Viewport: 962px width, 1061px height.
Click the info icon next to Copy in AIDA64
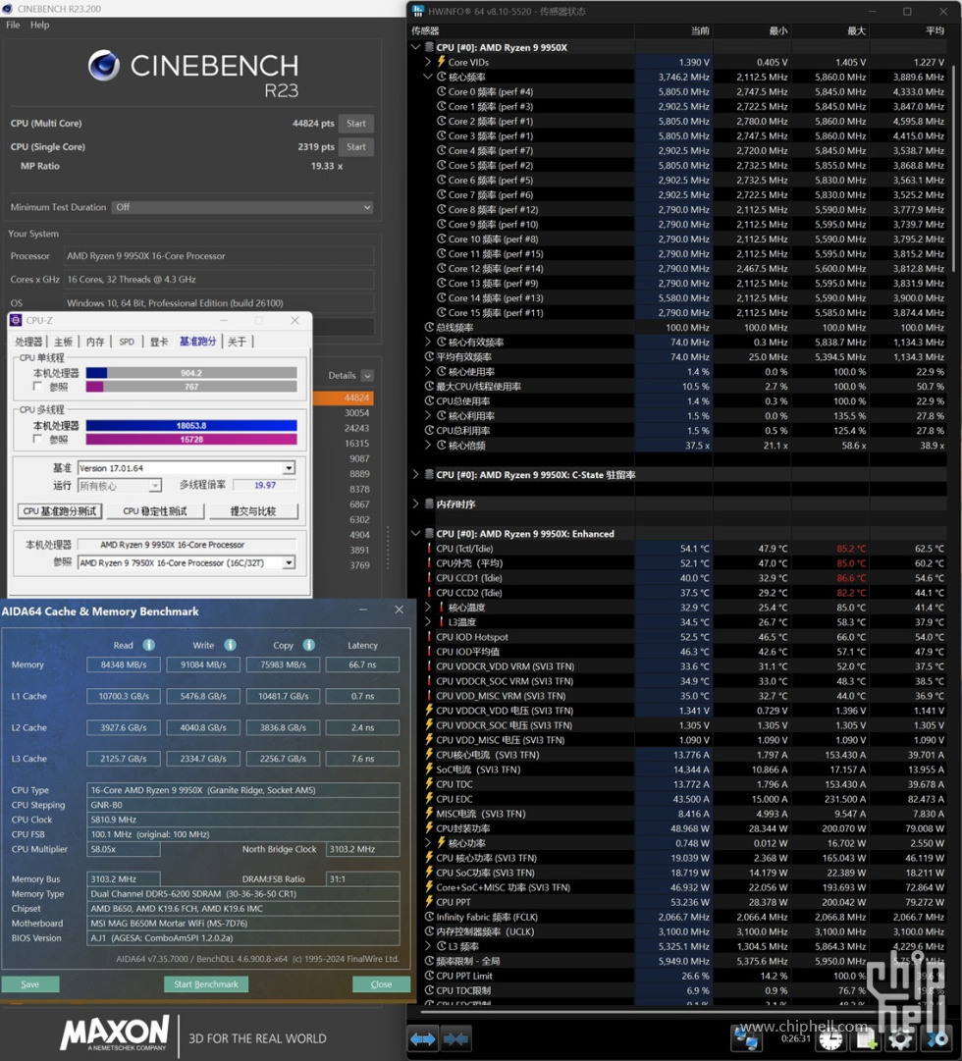tap(308, 645)
